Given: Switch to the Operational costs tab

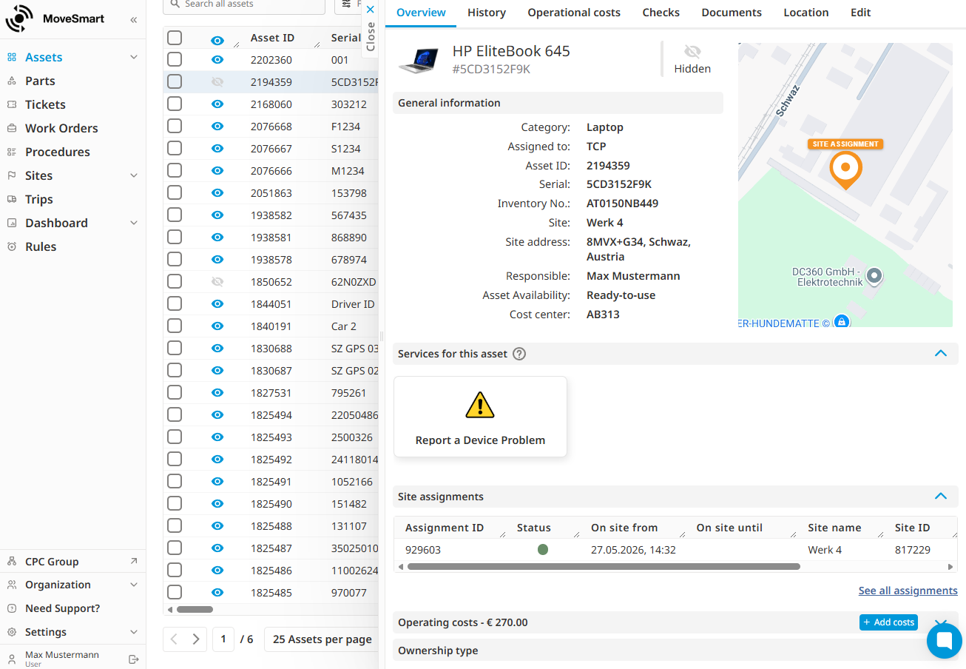Looking at the screenshot, I should point(574,13).
